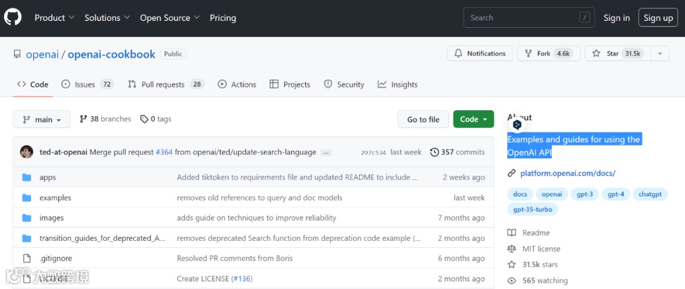This screenshot has height=289, width=685.
Task: Select the chatgpt topic tag
Action: (x=650, y=194)
